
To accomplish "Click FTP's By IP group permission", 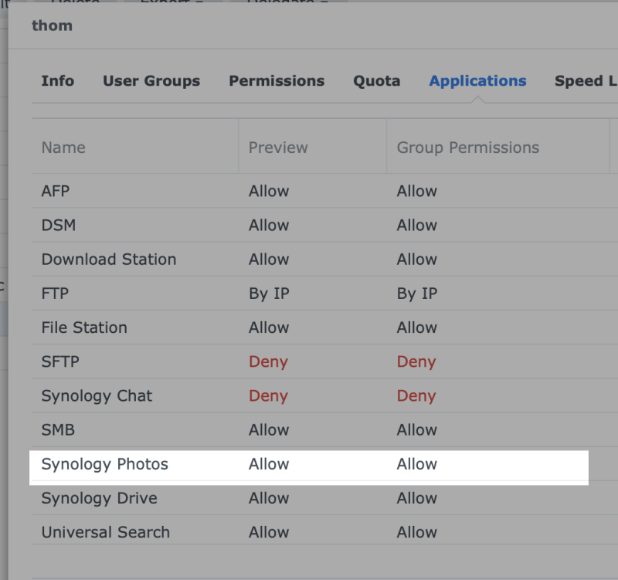I will (417, 294).
